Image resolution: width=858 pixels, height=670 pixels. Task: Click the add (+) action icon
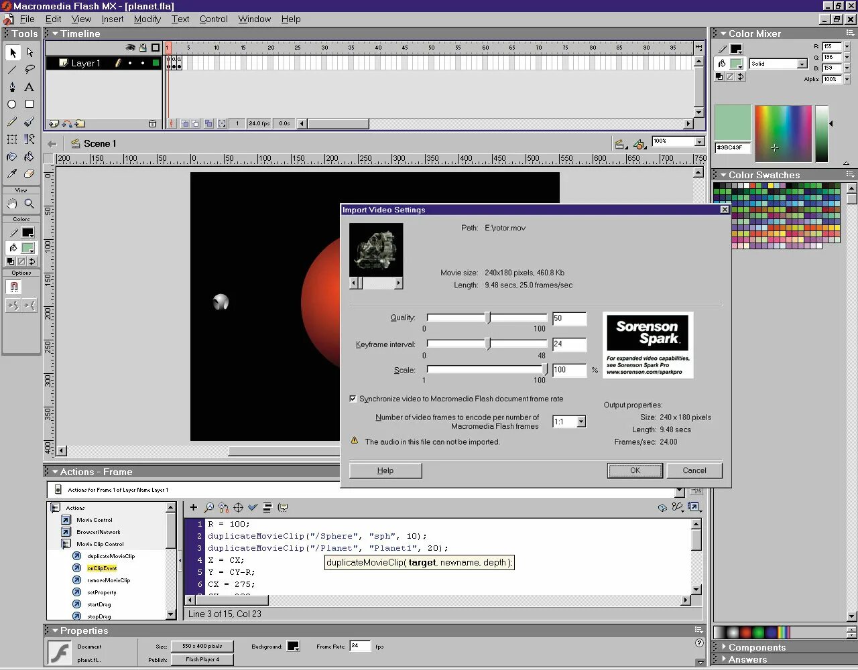point(194,508)
